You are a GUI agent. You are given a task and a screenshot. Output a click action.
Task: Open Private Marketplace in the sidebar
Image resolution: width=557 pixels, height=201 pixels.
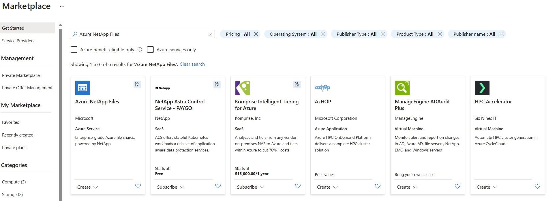tap(21, 75)
